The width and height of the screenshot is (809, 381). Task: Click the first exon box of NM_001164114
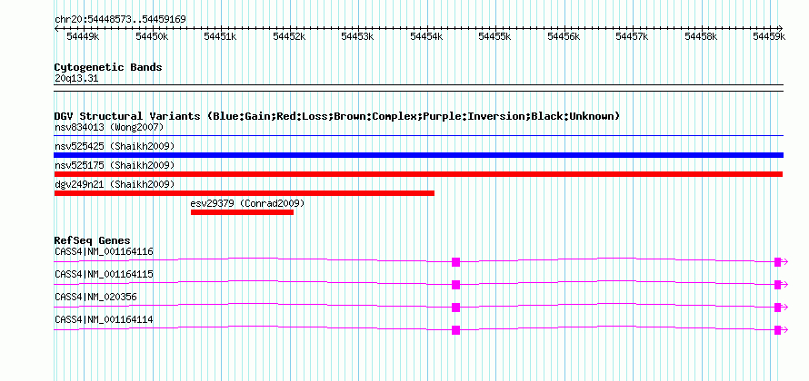455,330
